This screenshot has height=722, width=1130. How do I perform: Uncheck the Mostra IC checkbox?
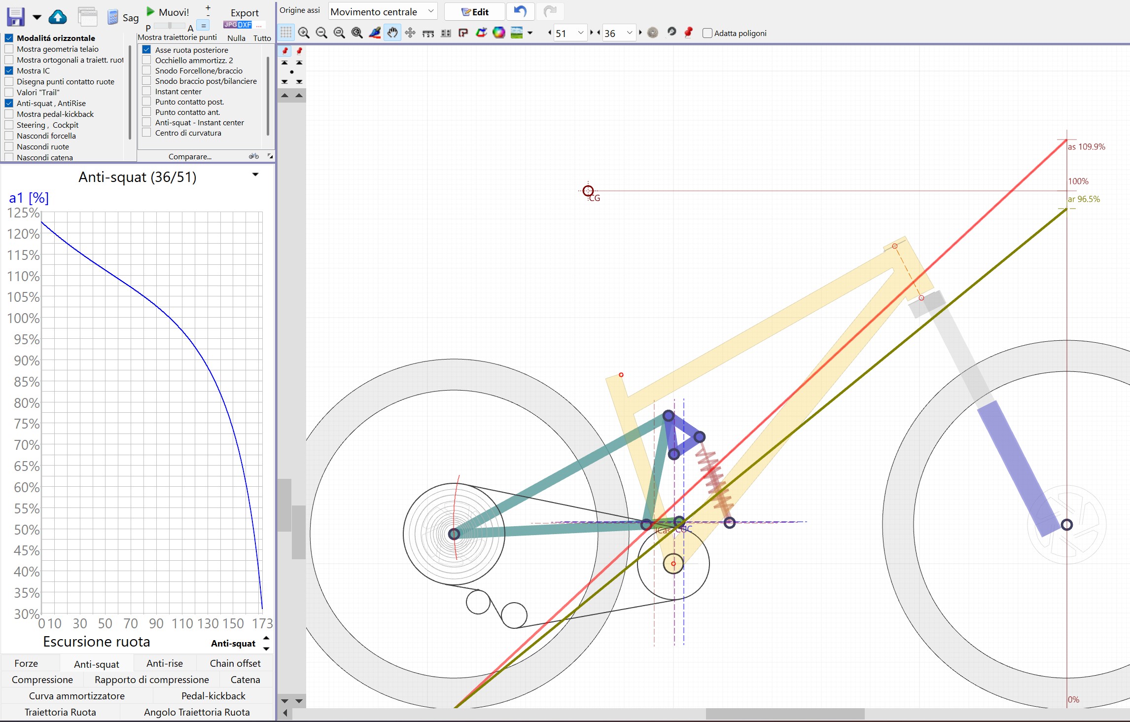tap(9, 71)
